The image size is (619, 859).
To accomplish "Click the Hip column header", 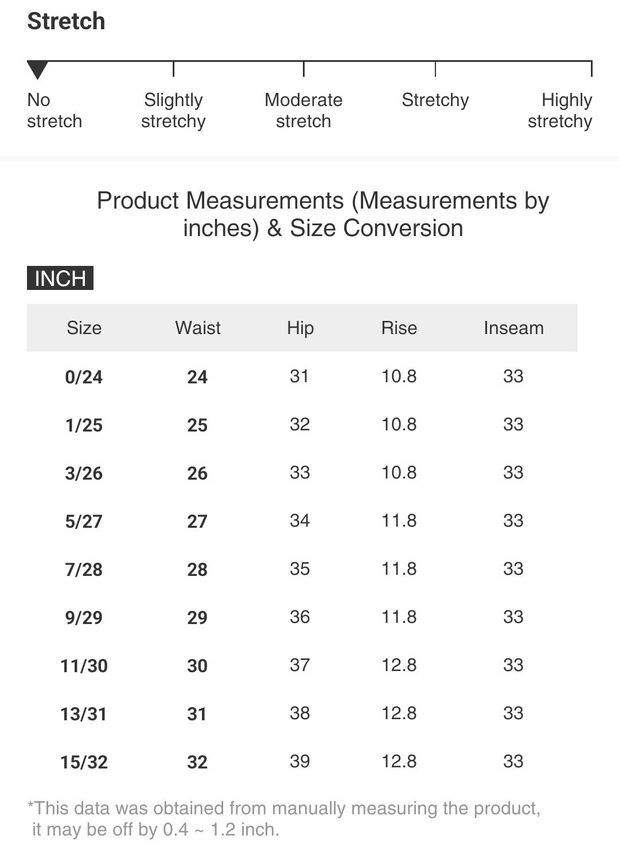I will 300,328.
